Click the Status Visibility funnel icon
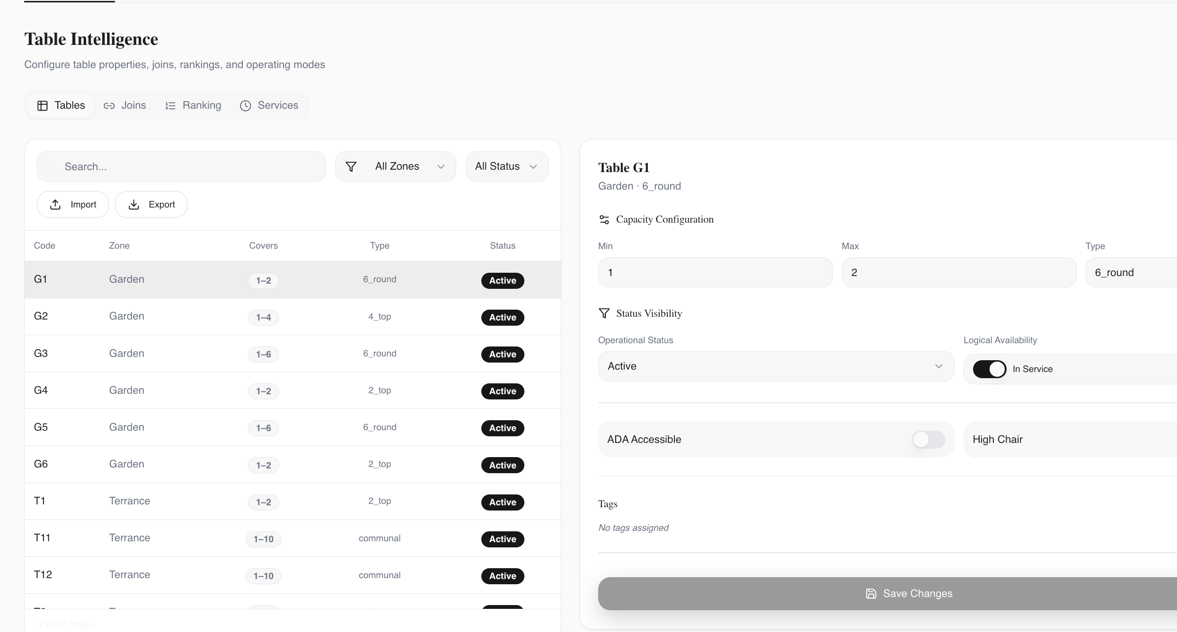1177x632 pixels. 604,313
